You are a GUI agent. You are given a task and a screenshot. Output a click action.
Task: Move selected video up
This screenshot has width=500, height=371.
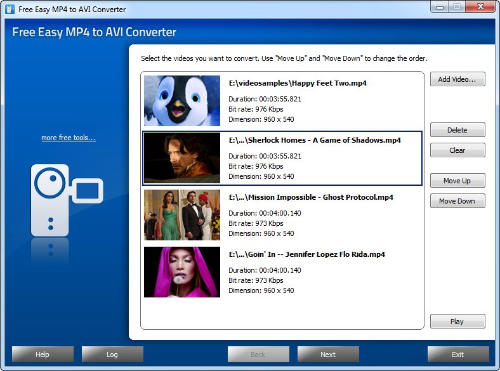point(457,181)
